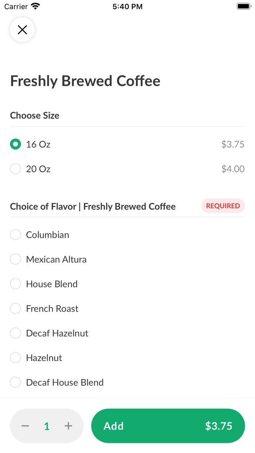
Task: Tap the battery icon in status bar
Action: (x=244, y=7)
